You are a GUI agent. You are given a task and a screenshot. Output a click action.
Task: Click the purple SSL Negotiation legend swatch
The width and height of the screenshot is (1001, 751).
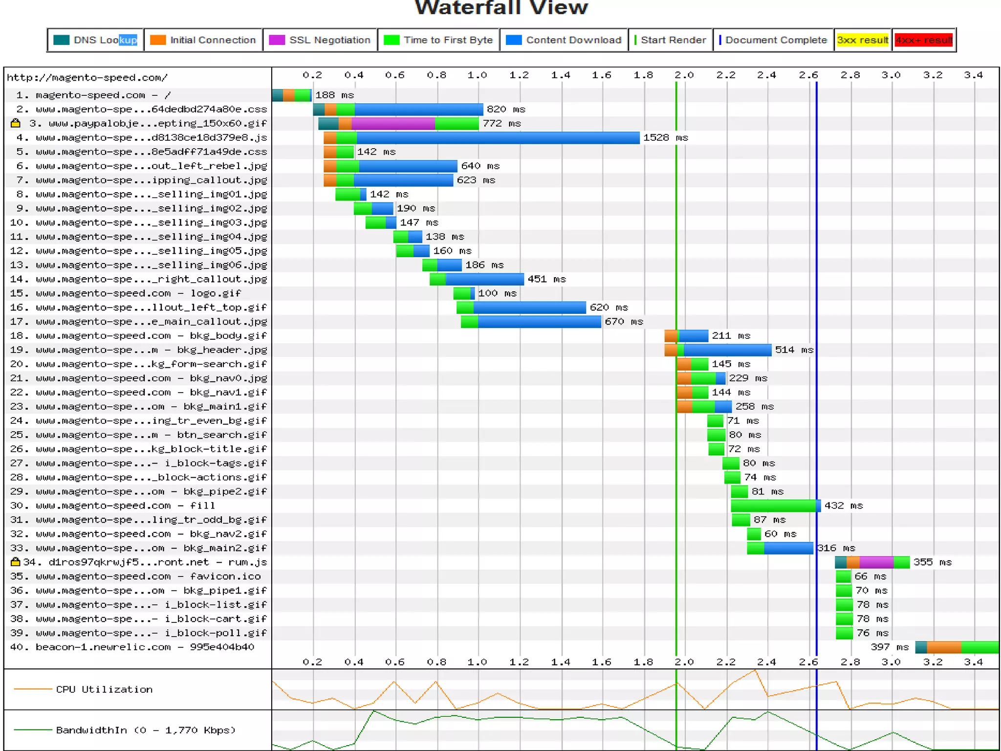pyautogui.click(x=277, y=40)
